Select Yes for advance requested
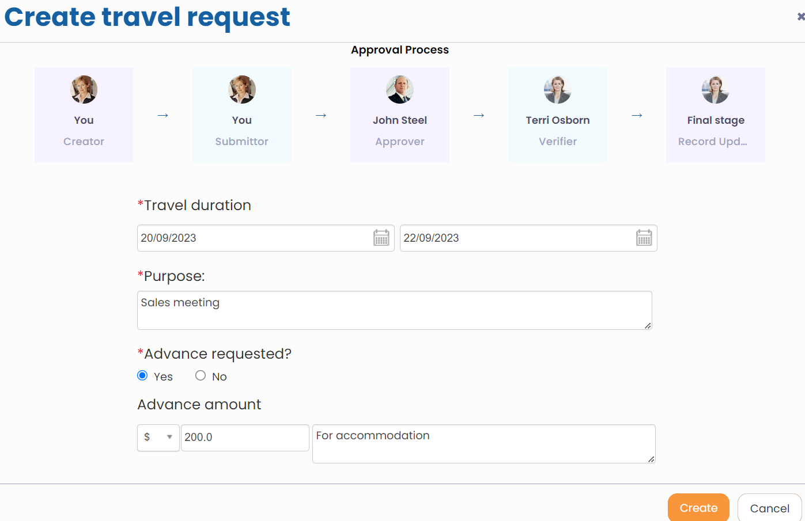This screenshot has width=805, height=521. (x=142, y=375)
